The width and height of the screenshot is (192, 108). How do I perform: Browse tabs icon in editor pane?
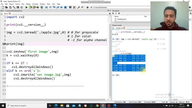[1, 13]
